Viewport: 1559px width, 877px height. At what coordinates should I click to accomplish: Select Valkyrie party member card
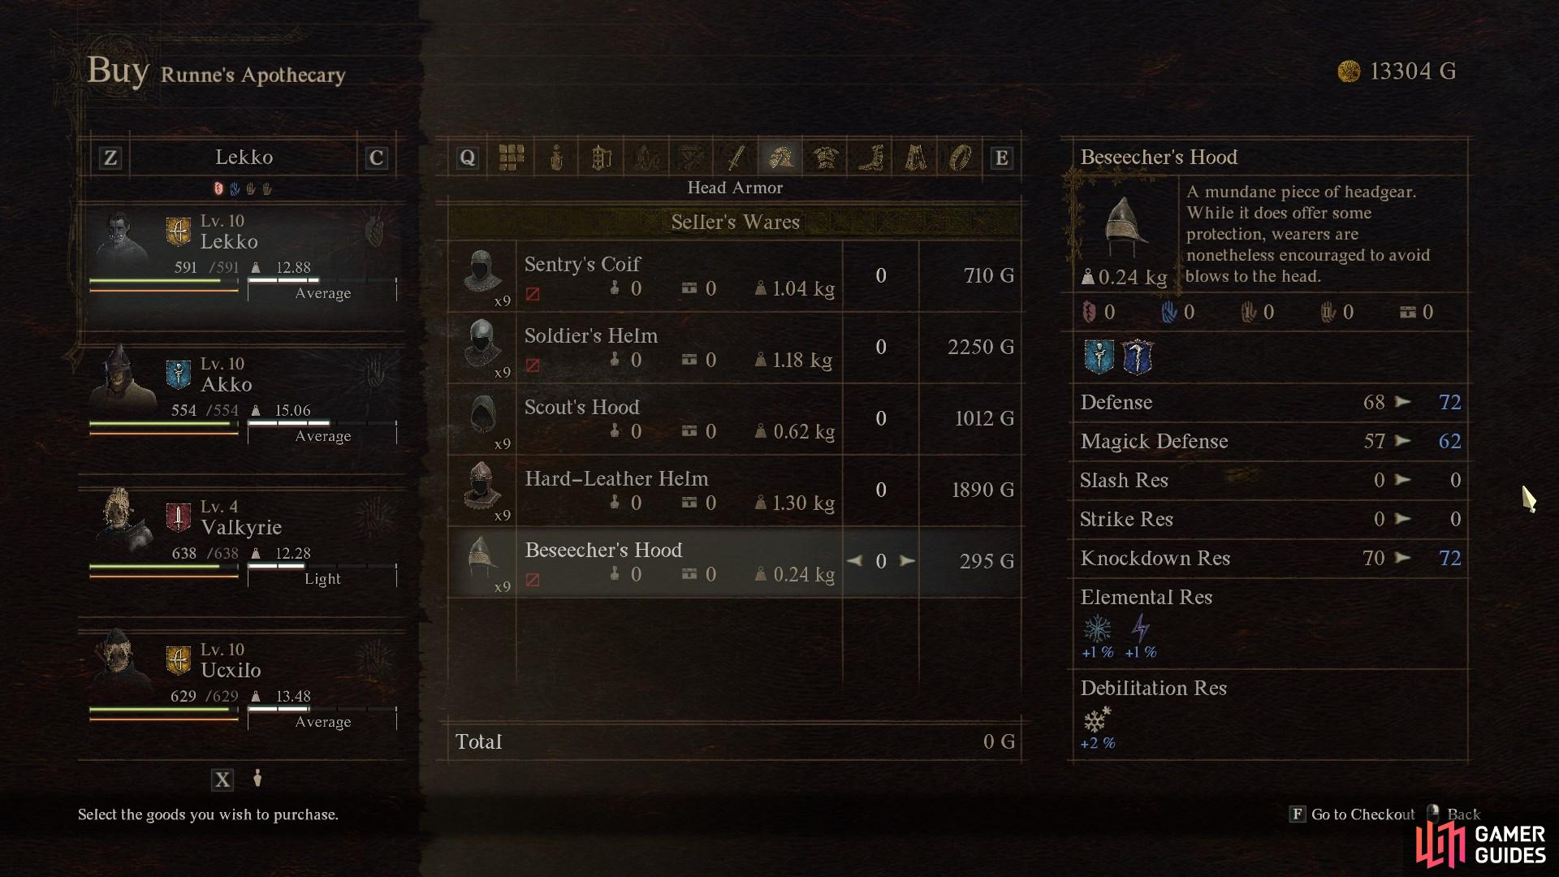click(x=242, y=541)
